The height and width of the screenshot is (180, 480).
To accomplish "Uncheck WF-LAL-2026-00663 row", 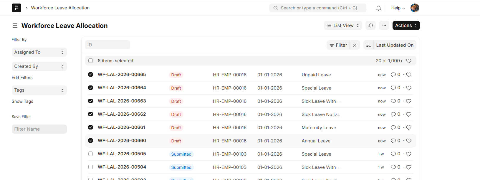I will pyautogui.click(x=91, y=101).
